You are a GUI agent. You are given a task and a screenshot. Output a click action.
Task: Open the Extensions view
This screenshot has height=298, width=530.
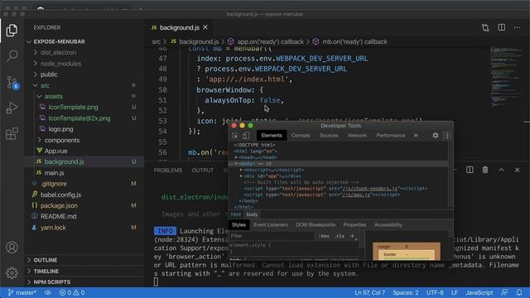point(12,133)
